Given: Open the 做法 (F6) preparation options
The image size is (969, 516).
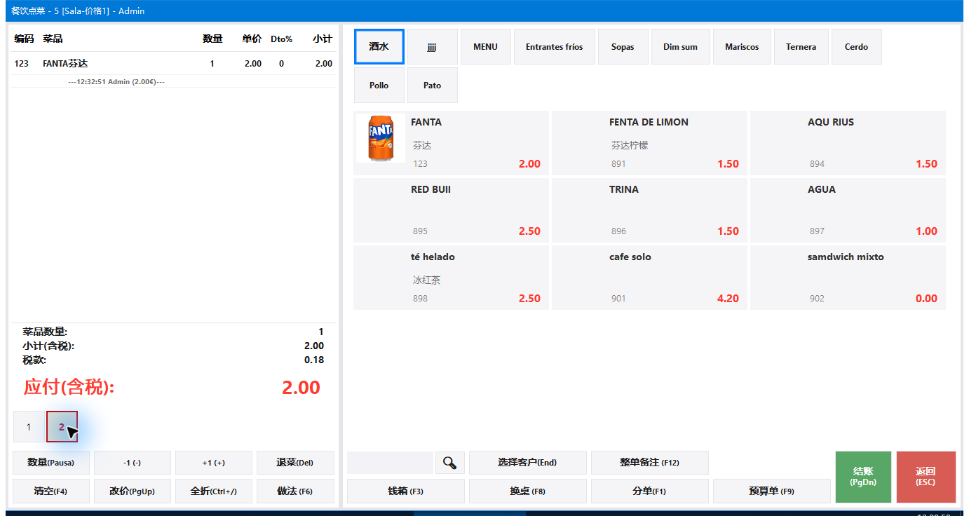Looking at the screenshot, I should click(x=295, y=491).
